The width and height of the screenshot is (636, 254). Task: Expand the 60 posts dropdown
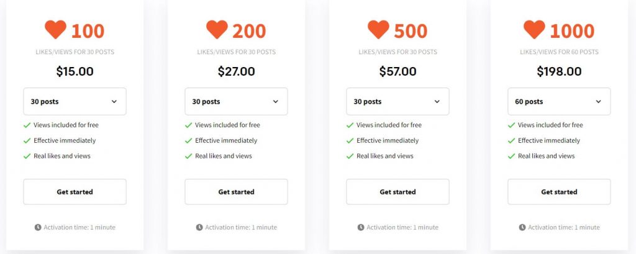pos(559,101)
